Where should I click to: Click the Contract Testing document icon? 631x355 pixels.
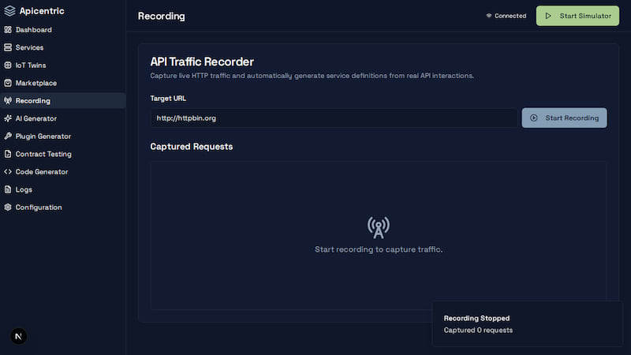pyautogui.click(x=8, y=153)
